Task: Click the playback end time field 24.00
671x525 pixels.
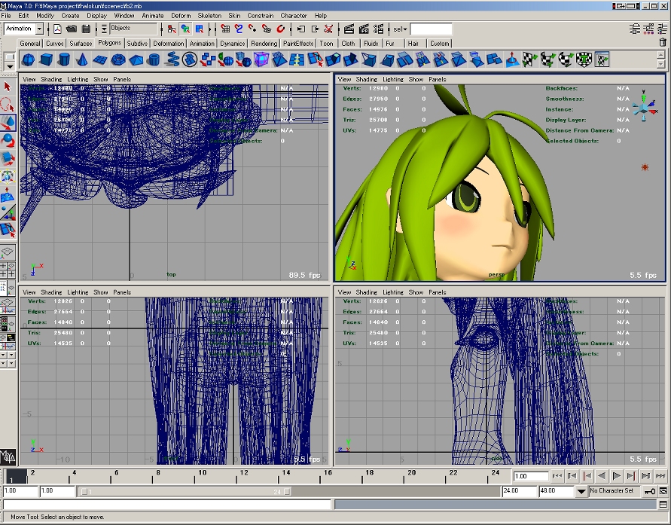Action: (x=519, y=491)
